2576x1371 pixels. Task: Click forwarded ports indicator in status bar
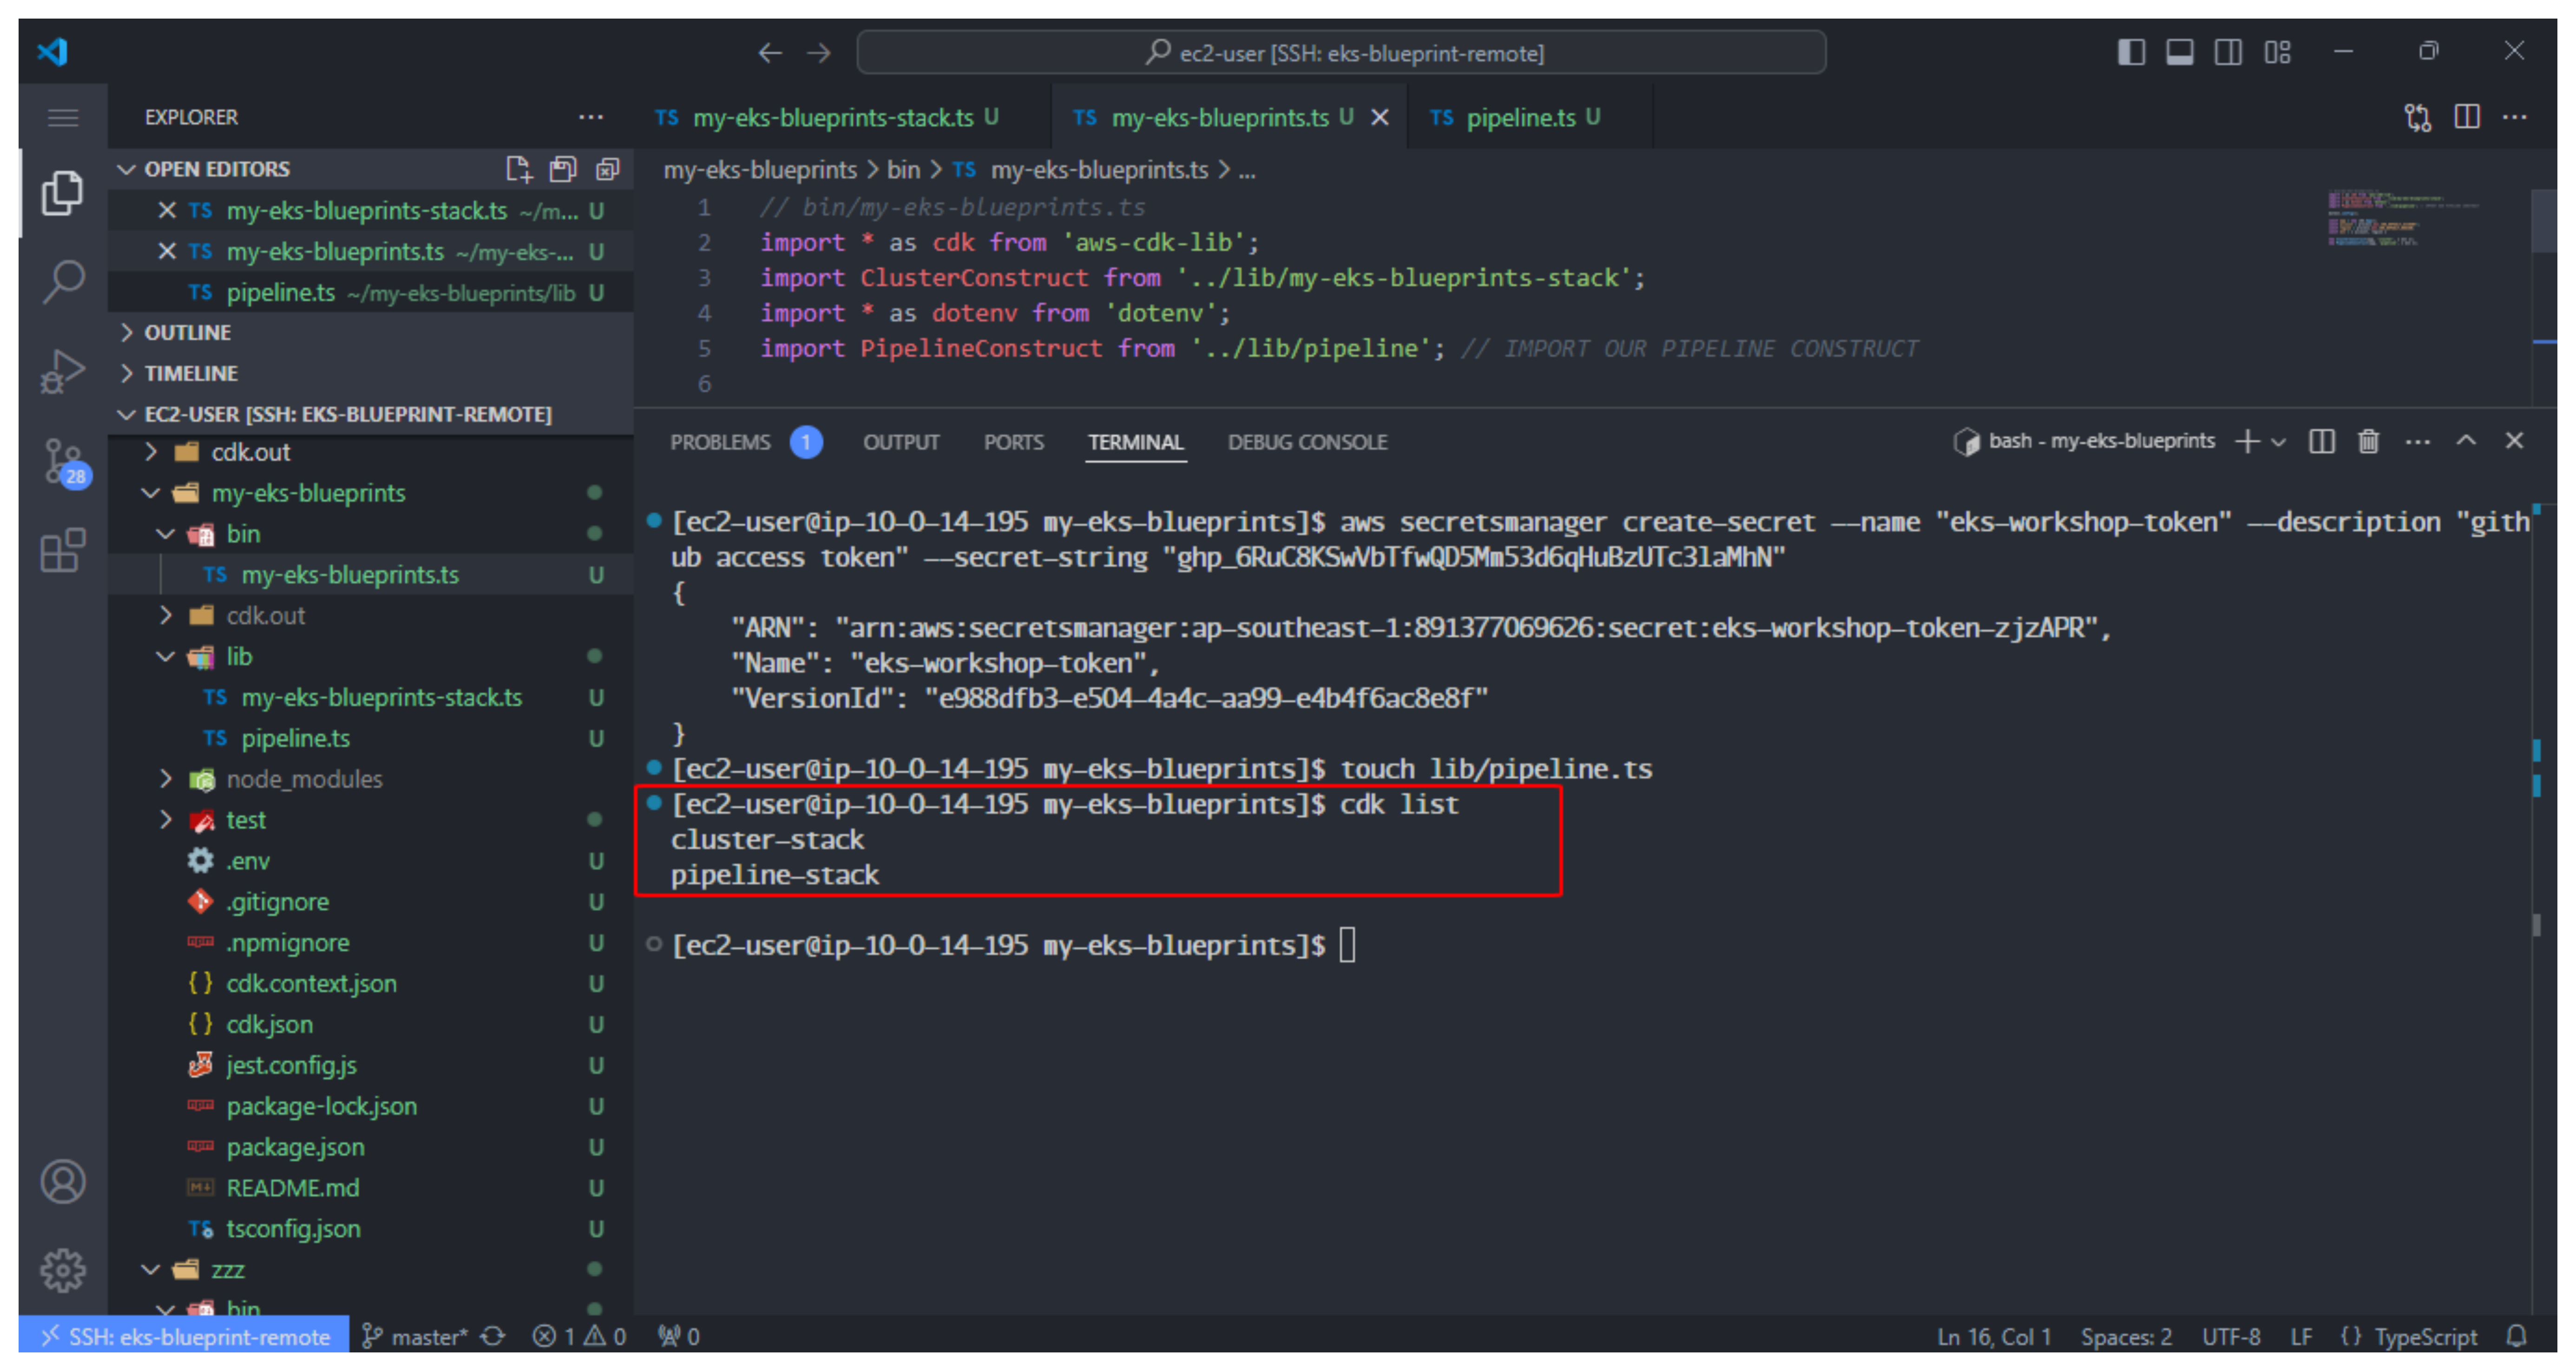click(679, 1336)
